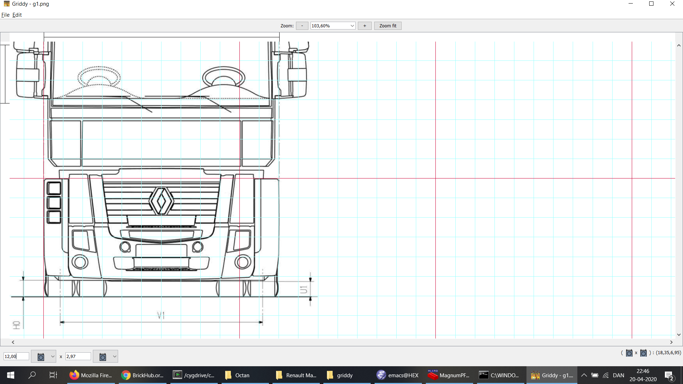Viewport: 683px width, 384px height.
Task: Click the horizontal scrollbar left arrow
Action: 13,342
